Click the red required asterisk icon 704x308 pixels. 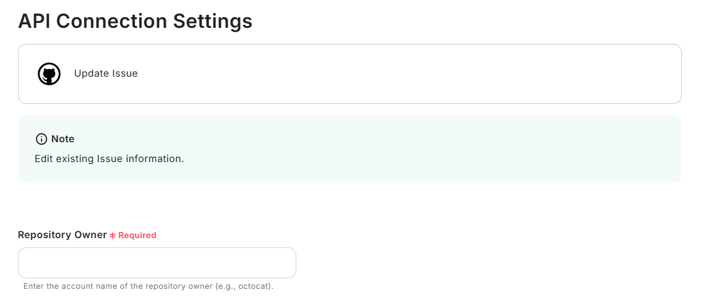(113, 236)
